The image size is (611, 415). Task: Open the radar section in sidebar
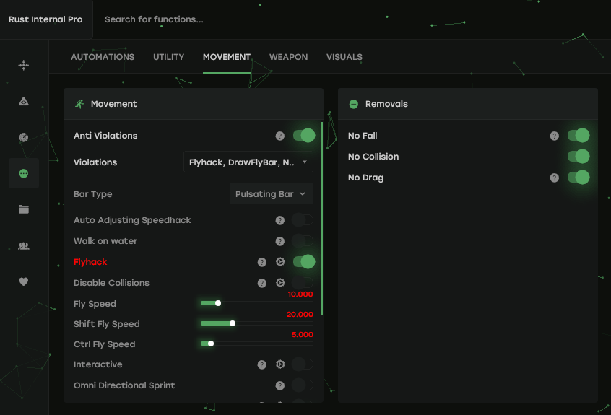(23, 137)
